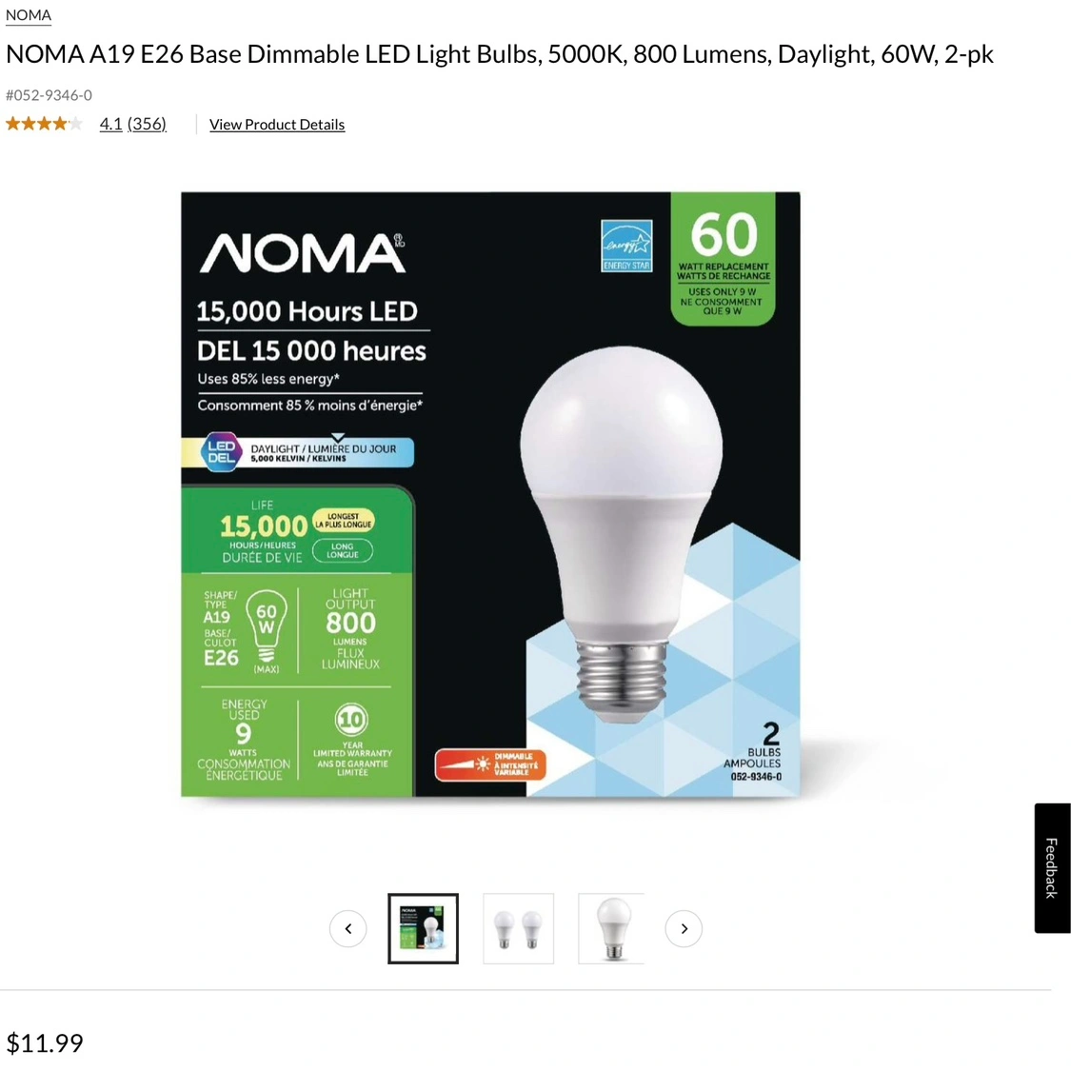Select the packaging box thumbnail
This screenshot has width=1071, height=1071.
click(423, 928)
